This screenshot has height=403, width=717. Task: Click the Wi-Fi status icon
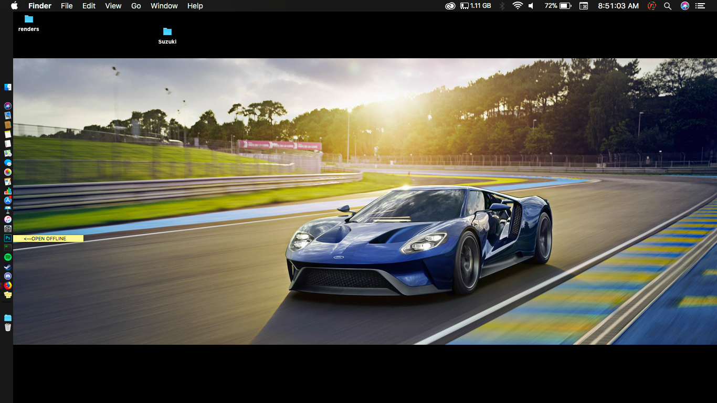click(518, 6)
